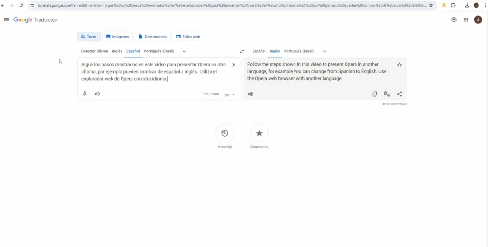This screenshot has height=247, width=488.
Task: Open the virtual keyboard input tool
Action: (x=227, y=95)
